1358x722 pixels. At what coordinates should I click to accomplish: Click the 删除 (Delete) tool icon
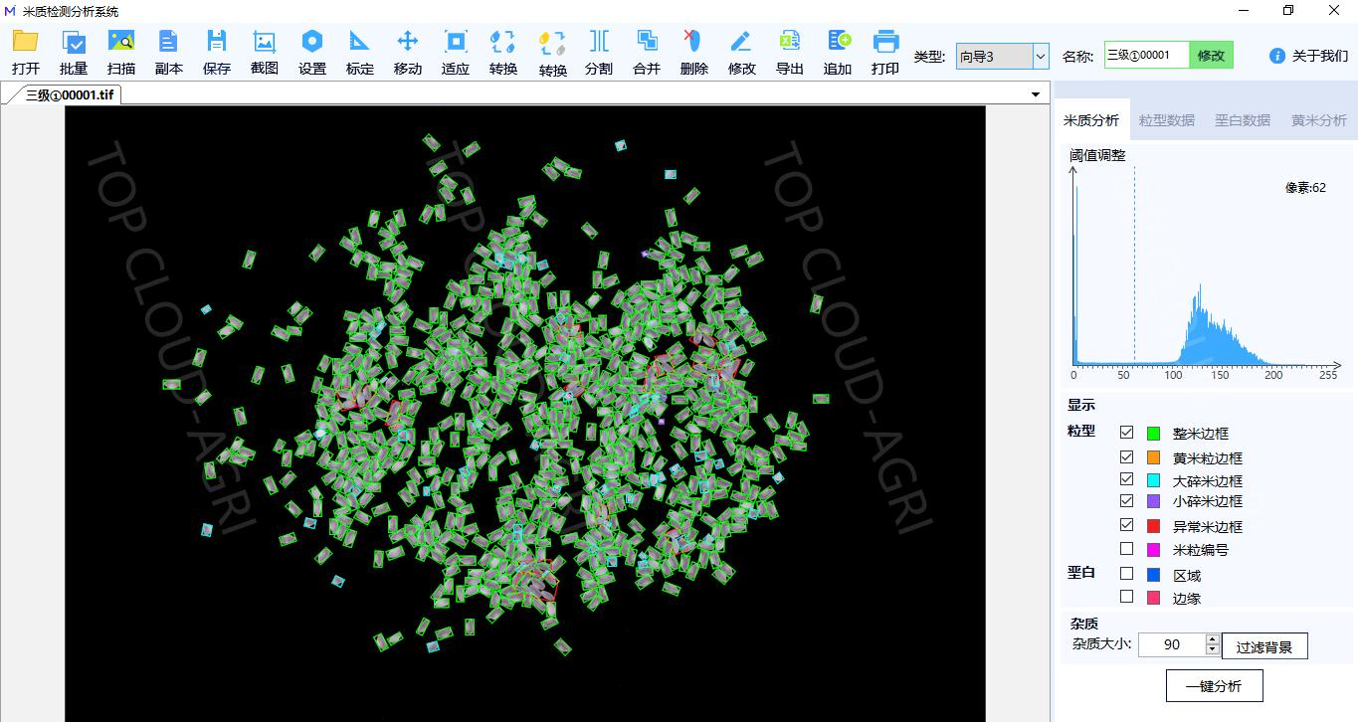(693, 42)
